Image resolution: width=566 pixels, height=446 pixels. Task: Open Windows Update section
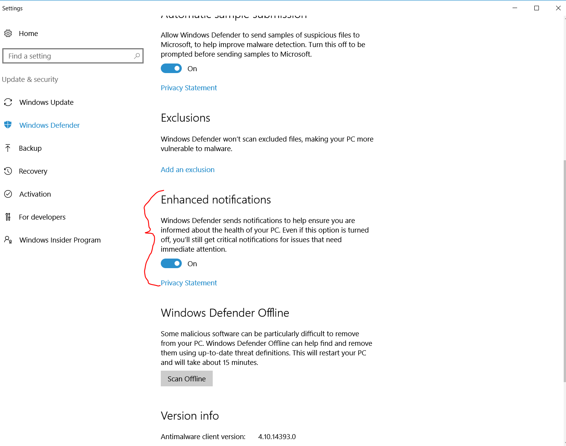46,102
